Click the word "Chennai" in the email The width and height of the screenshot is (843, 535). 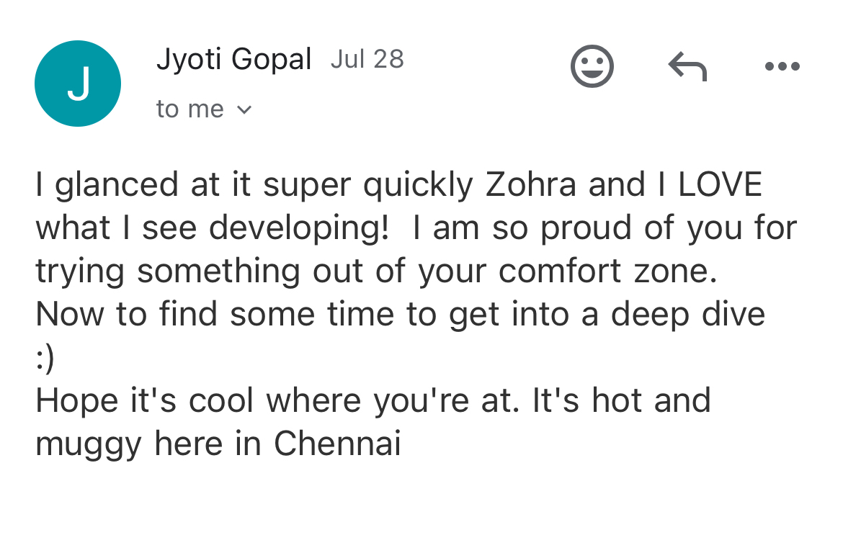tap(337, 444)
